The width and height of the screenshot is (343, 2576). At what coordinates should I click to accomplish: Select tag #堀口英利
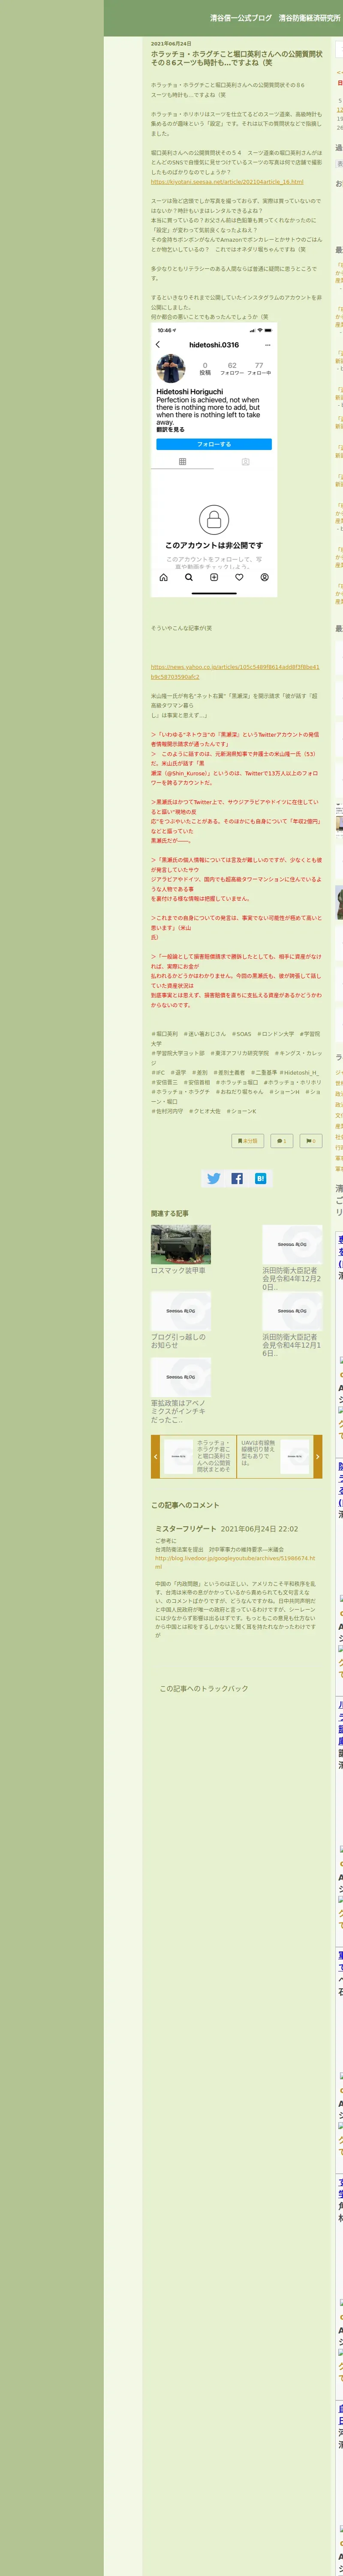tap(165, 1034)
